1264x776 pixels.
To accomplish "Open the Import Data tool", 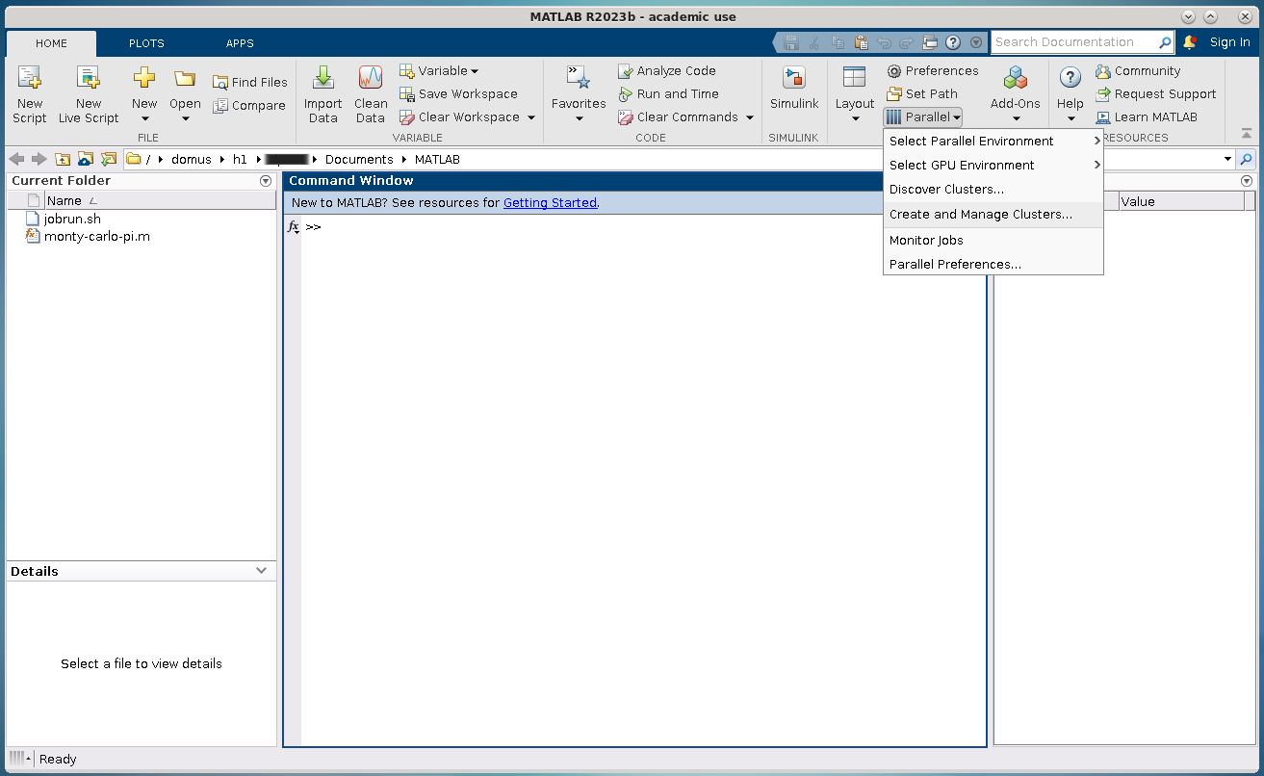I will tap(322, 79).
